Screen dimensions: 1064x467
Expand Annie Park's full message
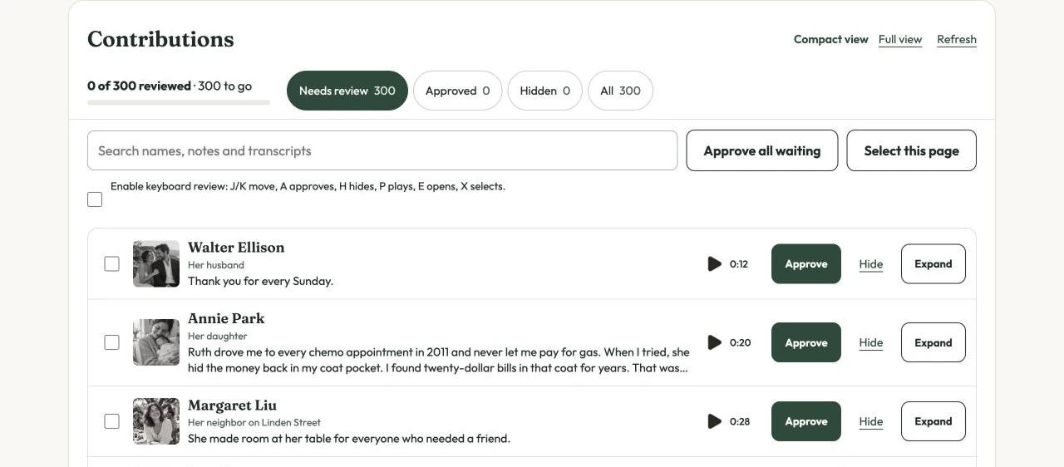click(933, 342)
